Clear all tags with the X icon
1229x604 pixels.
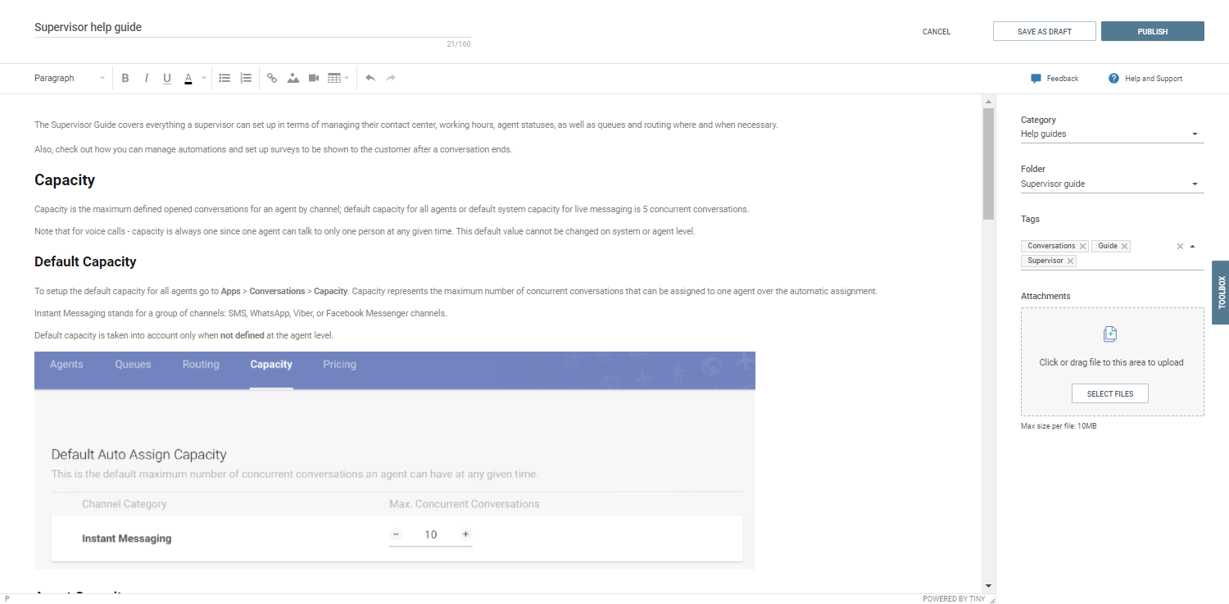(1180, 246)
